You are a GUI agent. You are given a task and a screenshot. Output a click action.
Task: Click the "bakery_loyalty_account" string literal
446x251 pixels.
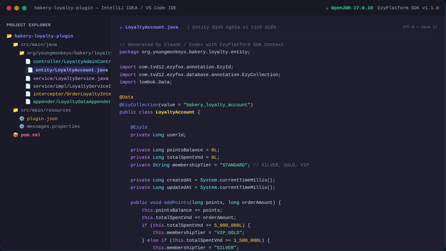click(217, 105)
